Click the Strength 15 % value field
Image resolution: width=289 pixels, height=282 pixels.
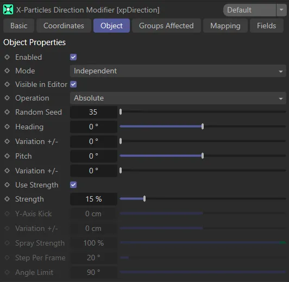(x=93, y=199)
